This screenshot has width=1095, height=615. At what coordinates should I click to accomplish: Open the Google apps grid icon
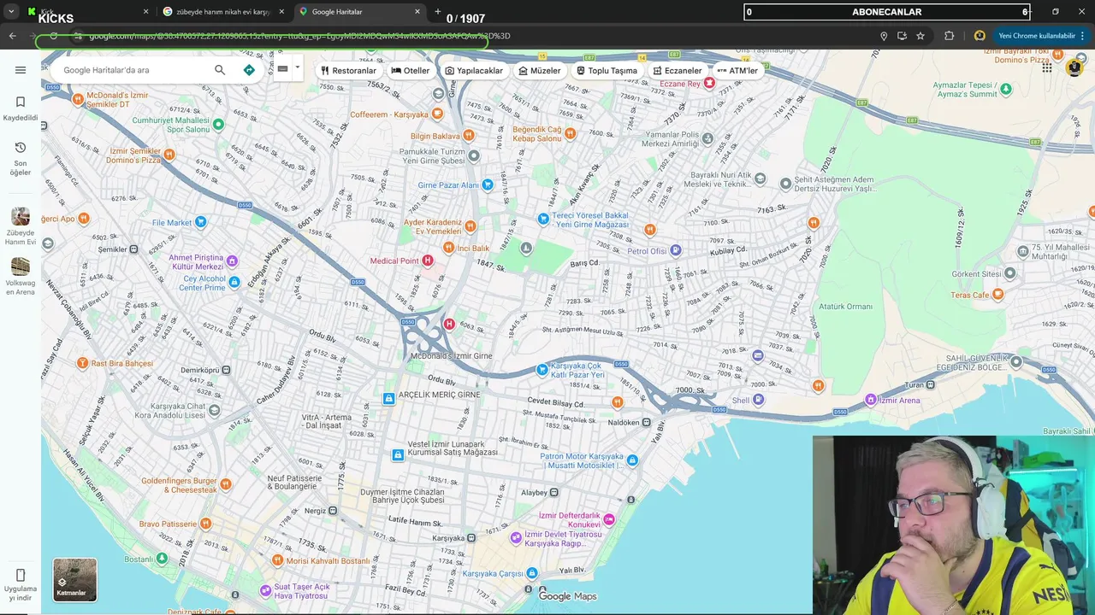point(1047,67)
